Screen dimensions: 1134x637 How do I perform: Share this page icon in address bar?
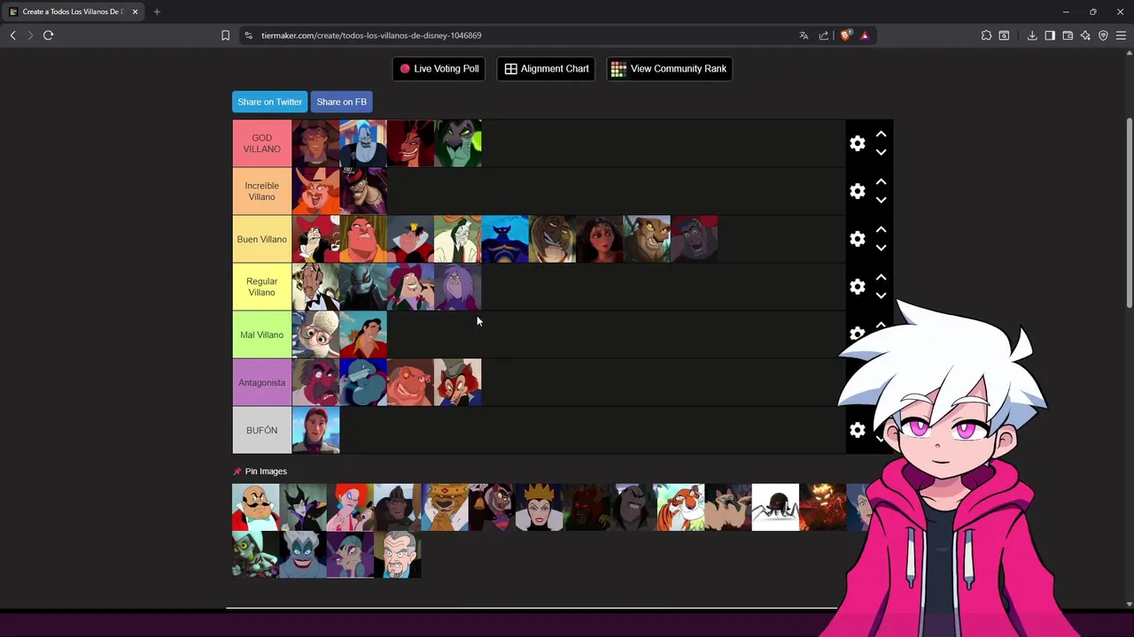(824, 35)
